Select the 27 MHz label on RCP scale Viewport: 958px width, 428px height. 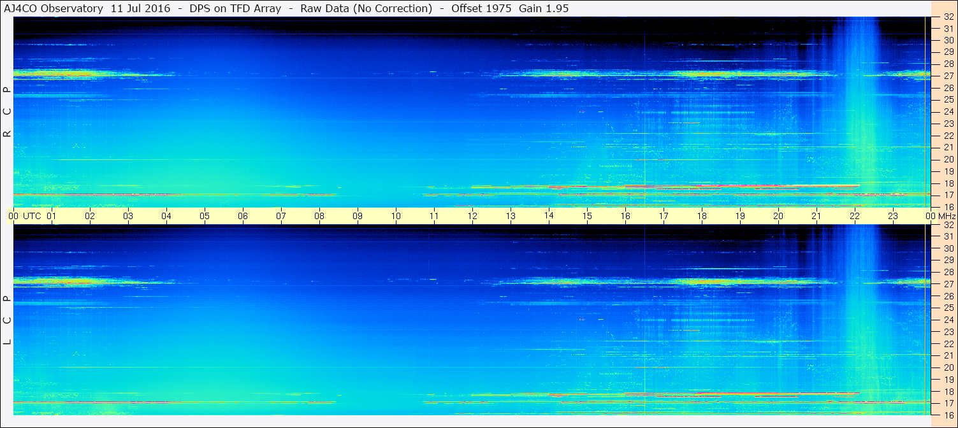click(x=948, y=76)
